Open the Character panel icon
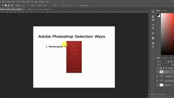 (x=153, y=25)
